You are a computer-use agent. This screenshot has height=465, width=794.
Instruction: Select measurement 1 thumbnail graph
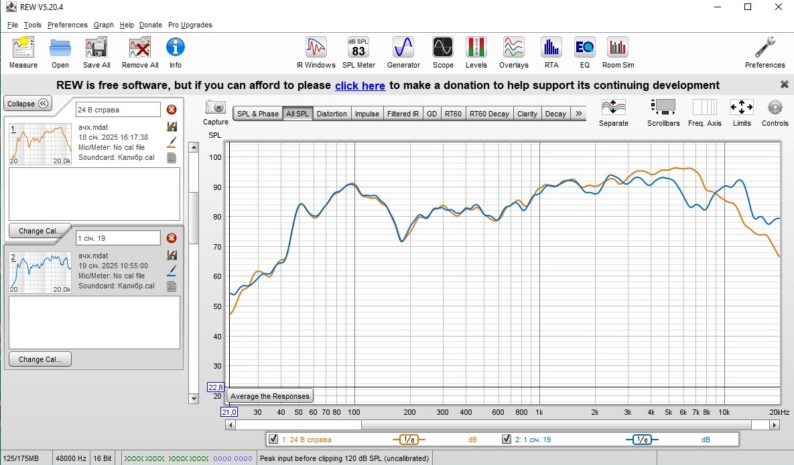(x=40, y=144)
